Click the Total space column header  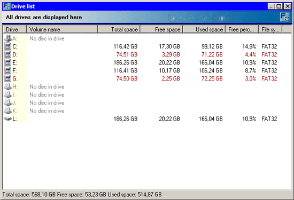[x=119, y=29]
